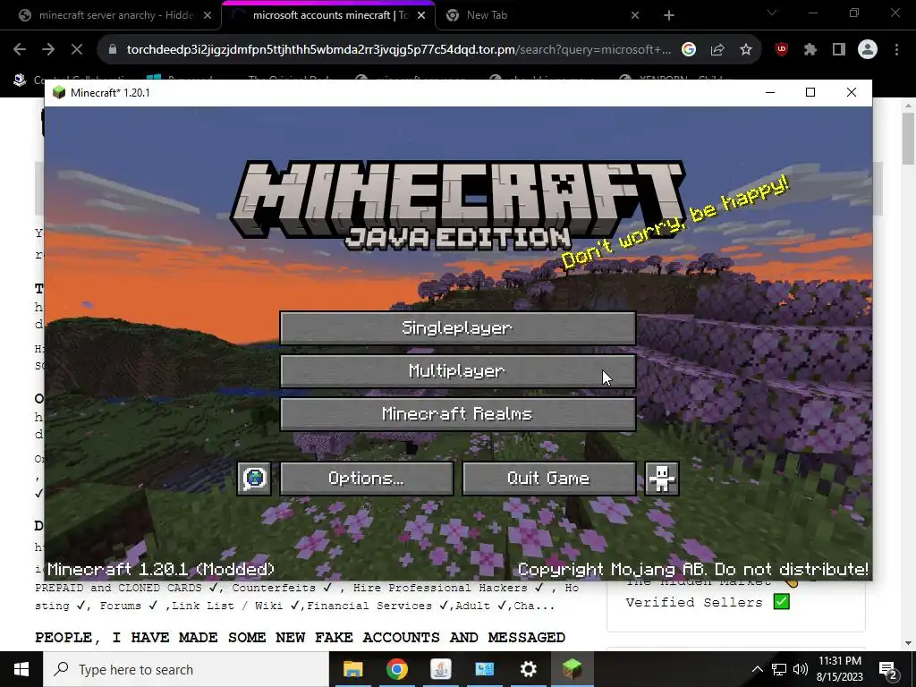The width and height of the screenshot is (916, 687).
Task: Open Minecraft from the taskbar
Action: pyautogui.click(x=572, y=669)
